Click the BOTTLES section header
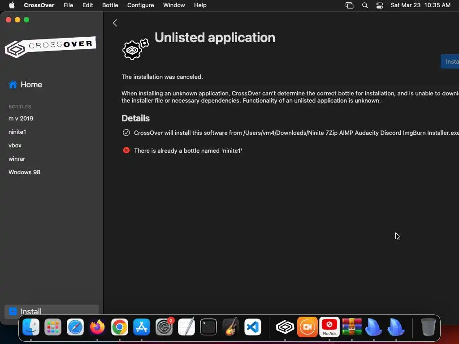The width and height of the screenshot is (459, 344). 20,107
